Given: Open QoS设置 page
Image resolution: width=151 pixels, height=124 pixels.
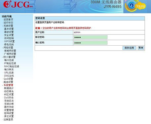Looking at the screenshot, I should [x=8, y=79].
